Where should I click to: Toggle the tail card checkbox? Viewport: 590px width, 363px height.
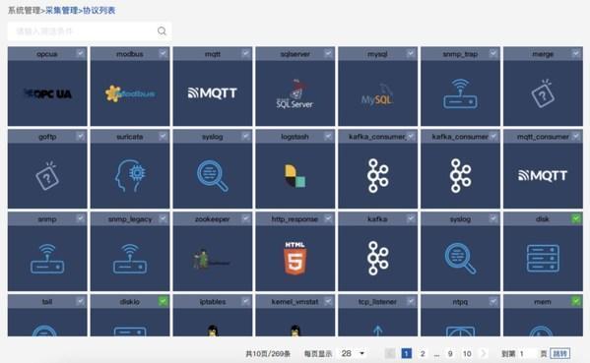[81, 301]
